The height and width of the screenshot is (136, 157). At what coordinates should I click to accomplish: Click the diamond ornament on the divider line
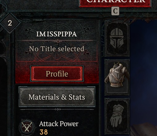(x=57, y=109)
